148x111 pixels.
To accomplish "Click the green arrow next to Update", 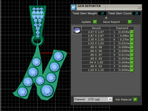I will pyautogui.click(x=95, y=22).
